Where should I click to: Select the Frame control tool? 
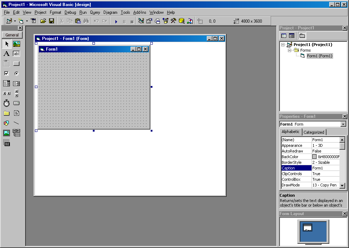point(7,64)
